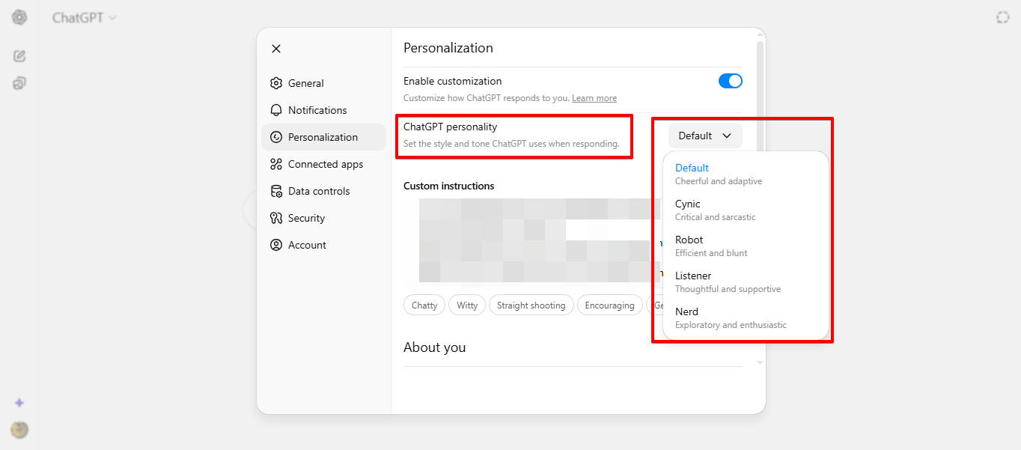Open the user profile avatar

tap(19, 430)
